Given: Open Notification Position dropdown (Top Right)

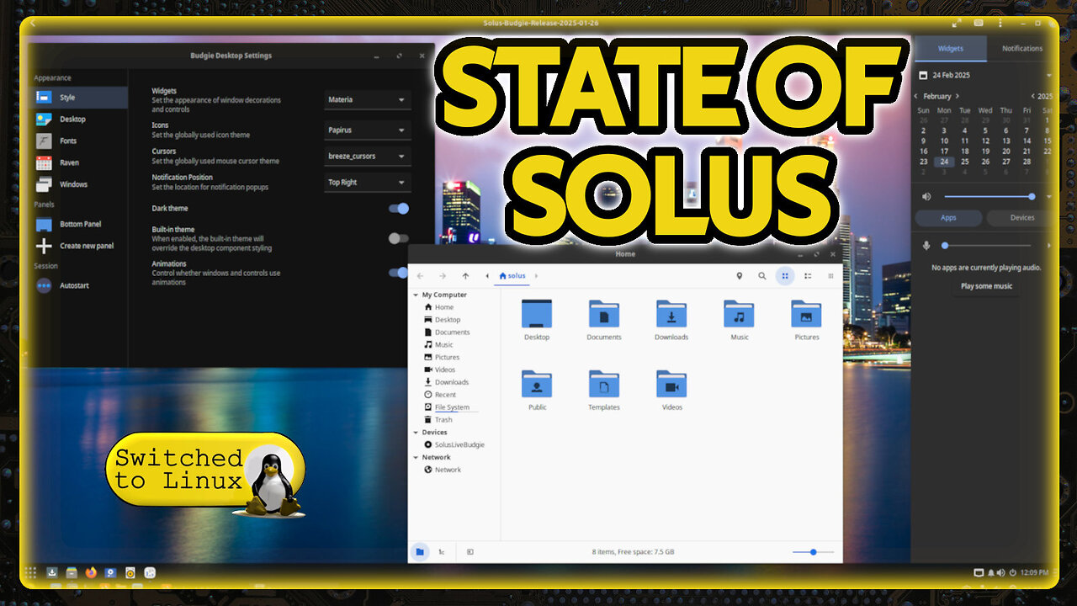Looking at the screenshot, I should [368, 182].
